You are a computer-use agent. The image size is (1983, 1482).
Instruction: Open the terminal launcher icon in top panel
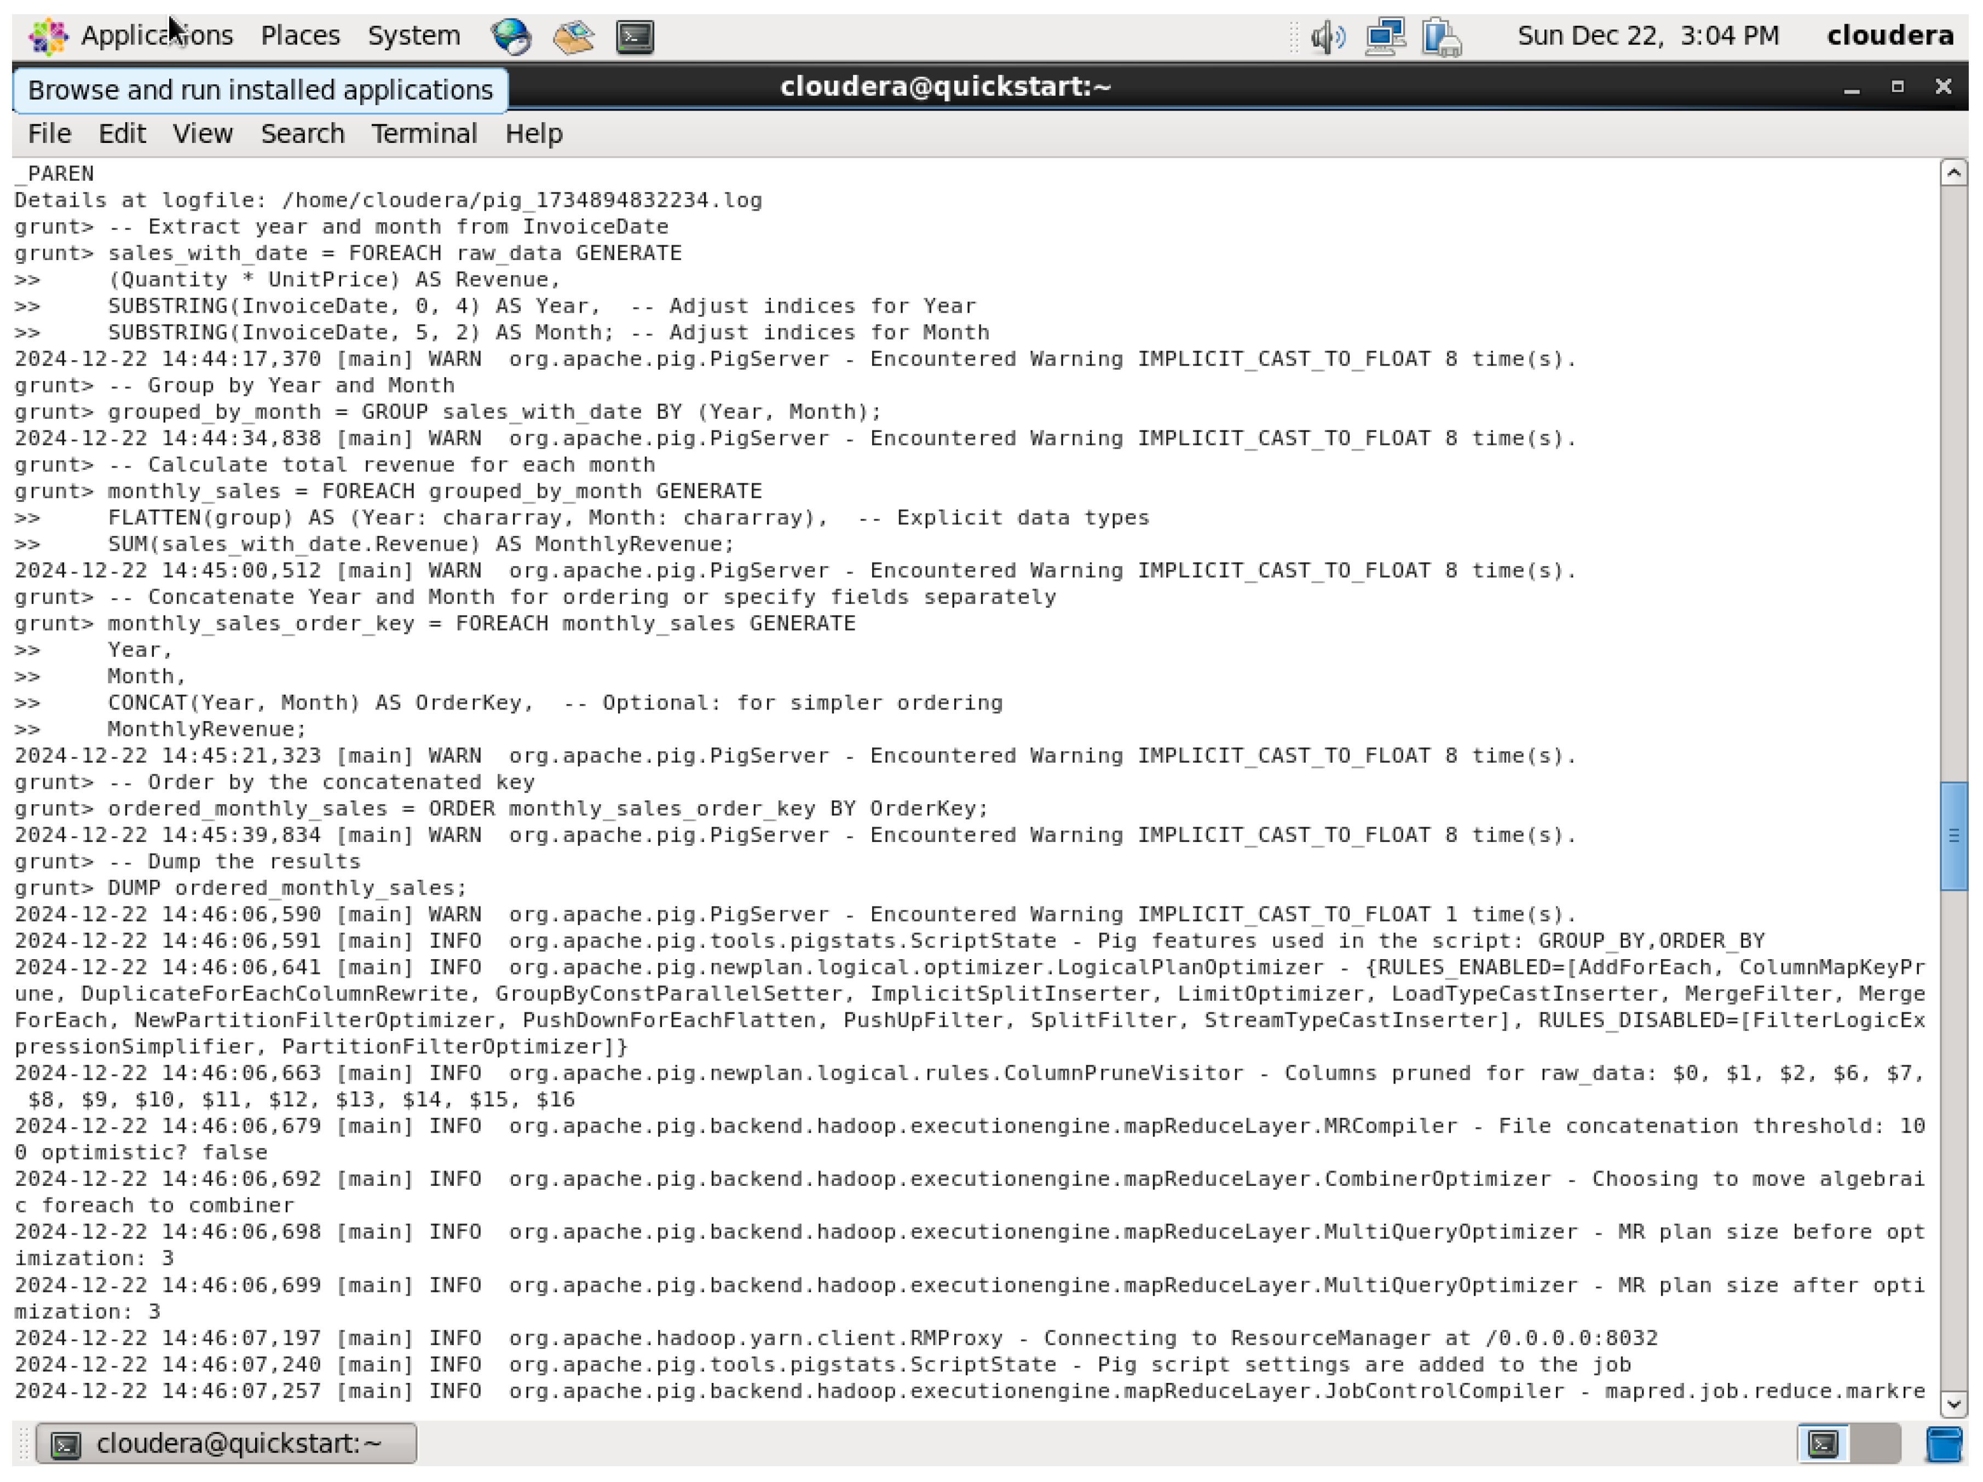(636, 36)
